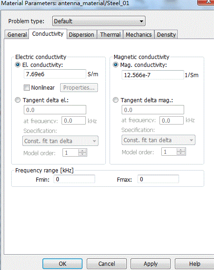Open the Mechanics tab
This screenshot has width=214, height=270.
coord(138,34)
